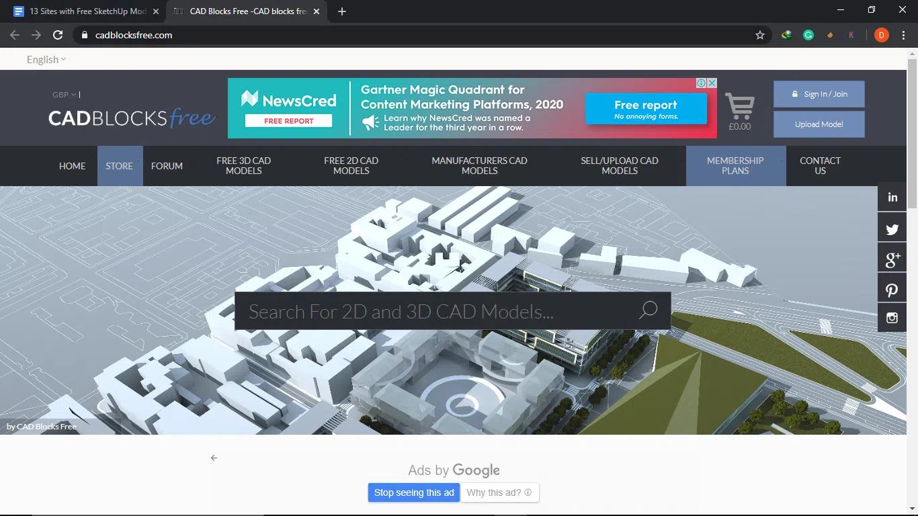Visit the site's Instagram via sidebar icon
918x516 pixels.
pyautogui.click(x=892, y=317)
